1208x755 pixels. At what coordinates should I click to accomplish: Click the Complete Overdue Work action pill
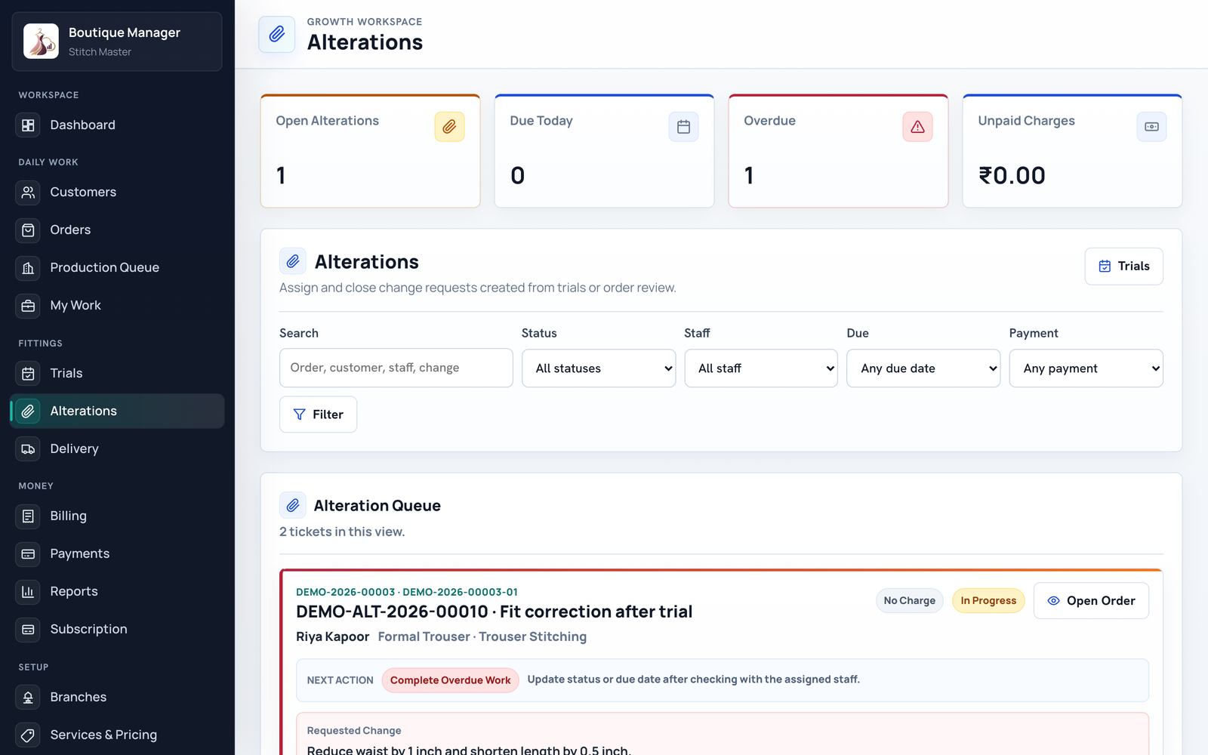point(450,680)
